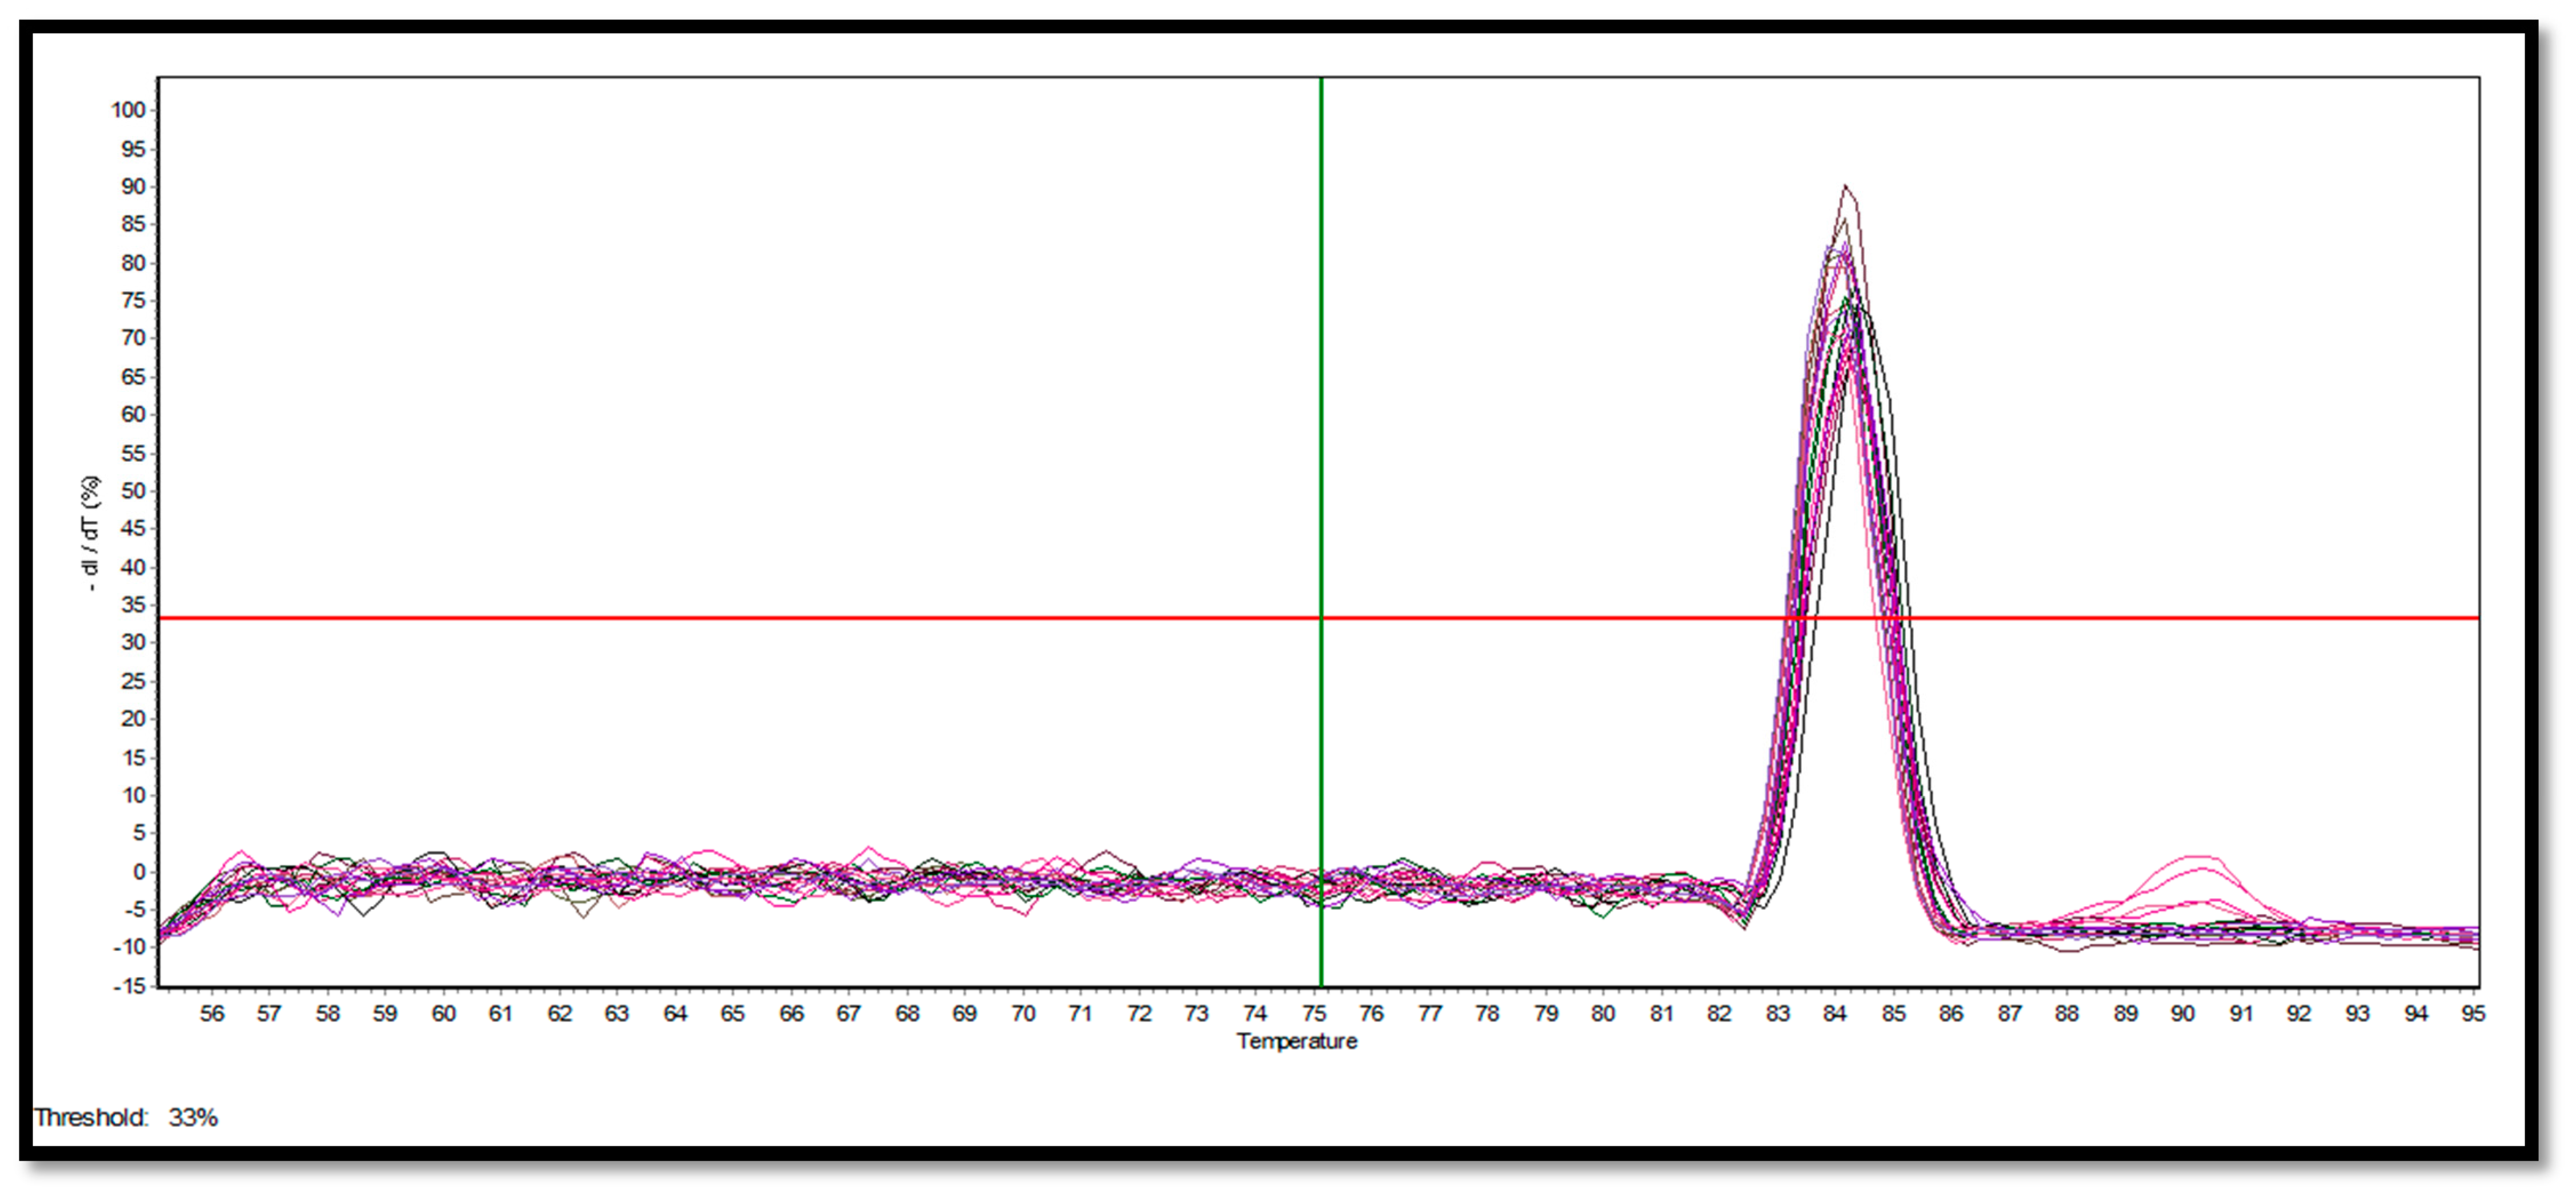This screenshot has height=1188, width=2576.
Task: Click the Threshold: 33% label
Action: pyautogui.click(x=126, y=1117)
